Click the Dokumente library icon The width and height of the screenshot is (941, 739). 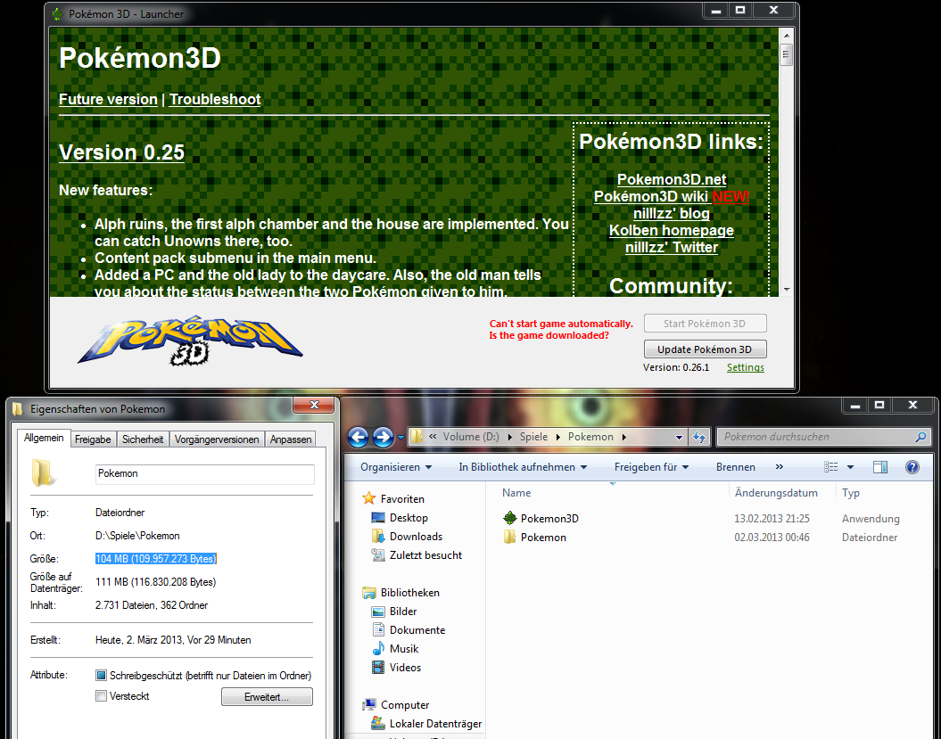(378, 630)
